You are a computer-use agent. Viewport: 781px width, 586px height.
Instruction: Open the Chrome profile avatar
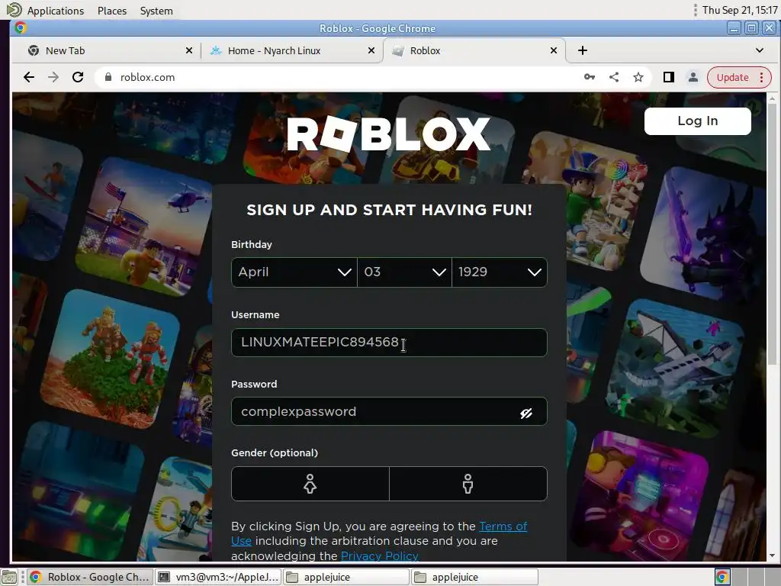coord(693,77)
